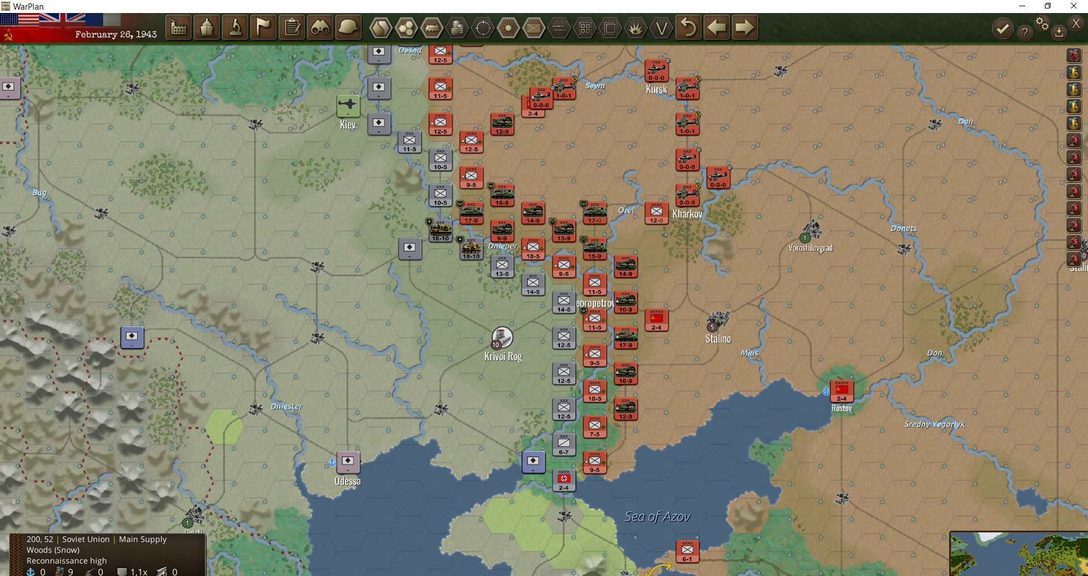Click the binoculars search icon
The width and height of the screenshot is (1088, 576).
[320, 27]
